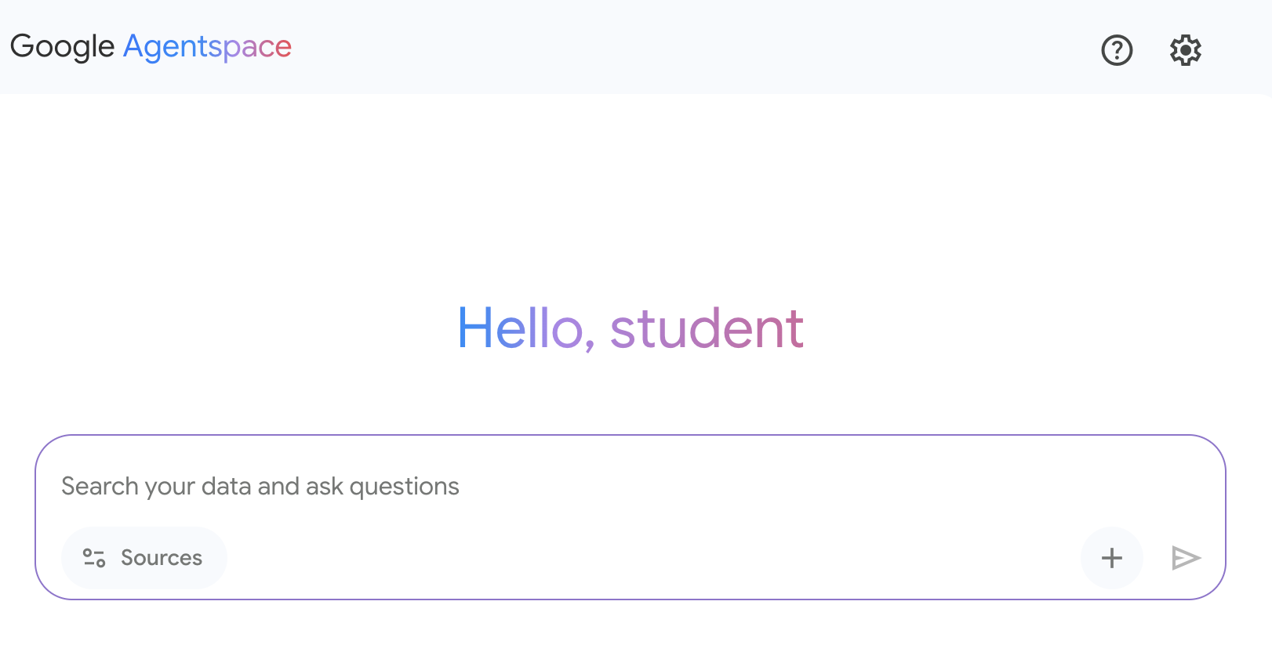This screenshot has width=1272, height=652.
Task: Click the word "Hello" in greeting
Action: click(x=521, y=328)
